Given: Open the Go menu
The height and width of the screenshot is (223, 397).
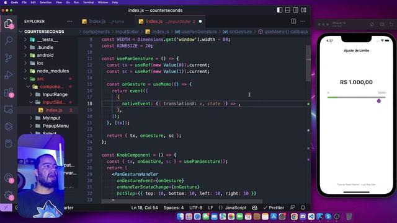Looking at the screenshot, I should pos(68,2).
